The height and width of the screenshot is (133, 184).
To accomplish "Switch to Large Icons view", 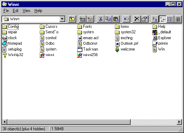I will pyautogui.click(x=155, y=19).
